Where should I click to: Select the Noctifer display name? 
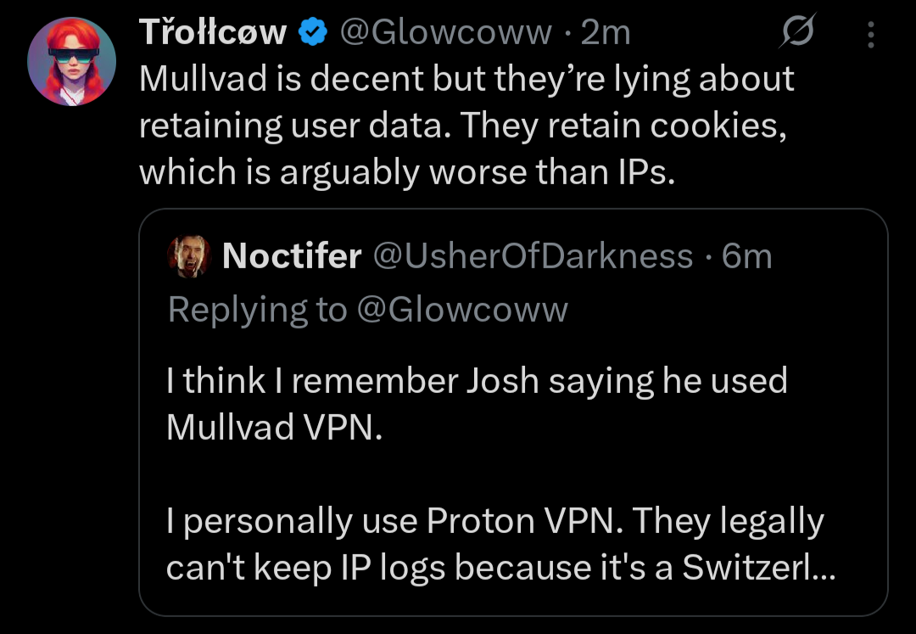[x=292, y=255]
